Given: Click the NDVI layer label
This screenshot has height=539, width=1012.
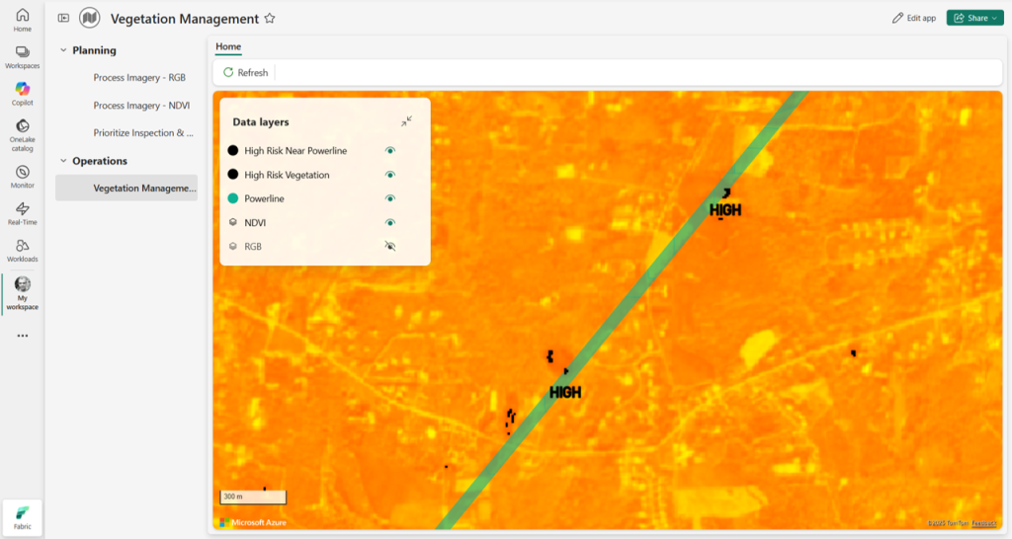Looking at the screenshot, I should coord(255,222).
